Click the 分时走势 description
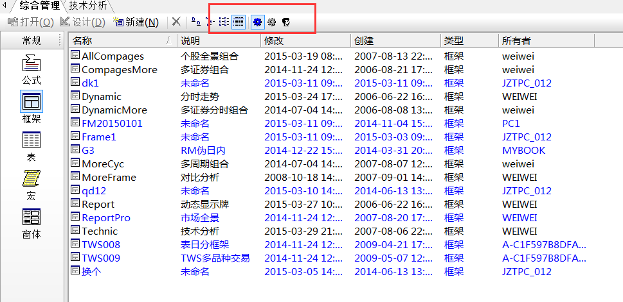The image size is (623, 302). tap(200, 96)
